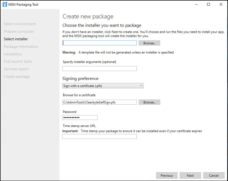Select the certificate Password field

(80, 118)
